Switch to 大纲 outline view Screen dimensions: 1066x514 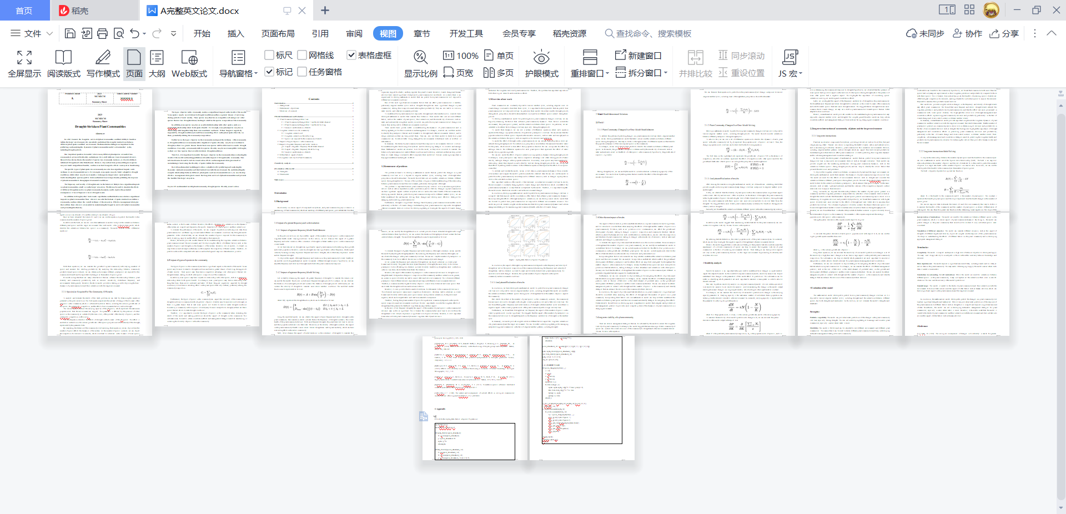point(157,64)
